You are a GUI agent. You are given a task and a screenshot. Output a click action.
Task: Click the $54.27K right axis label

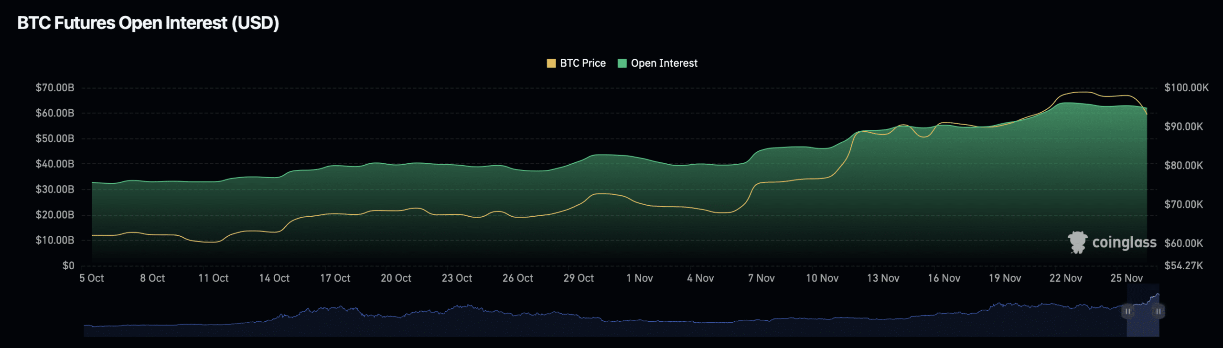[x=1183, y=265]
